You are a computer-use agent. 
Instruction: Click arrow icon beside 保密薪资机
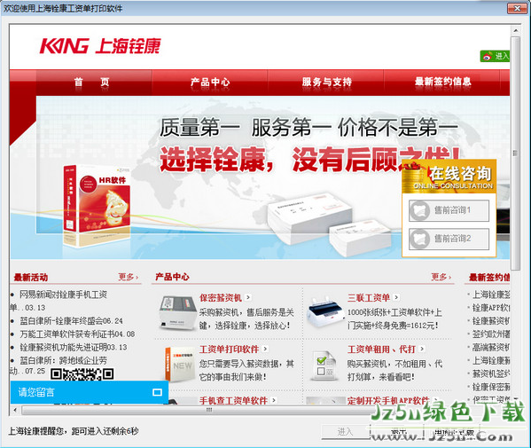click(248, 297)
